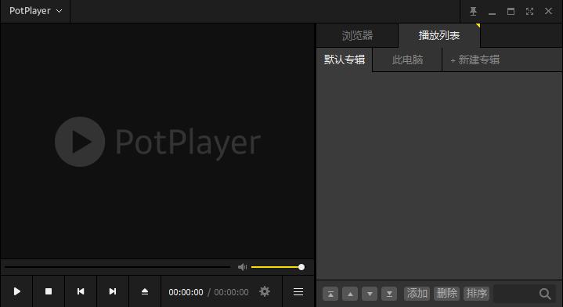Screen dimensions: 563x307
Task: Adjust the yellow volume slider
Action: [277, 267]
